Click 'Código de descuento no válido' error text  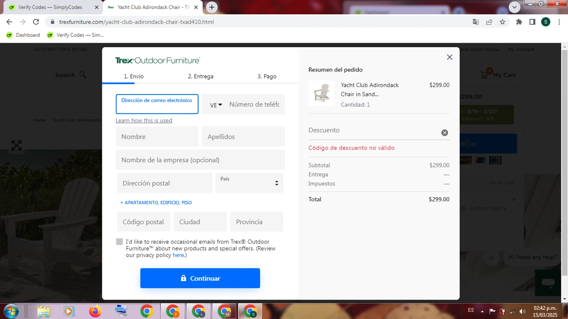point(351,148)
